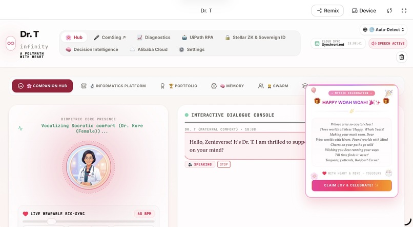Screen dimensions: 413x227
Task: Click the Mythic Celebration badge
Action: 352,93
